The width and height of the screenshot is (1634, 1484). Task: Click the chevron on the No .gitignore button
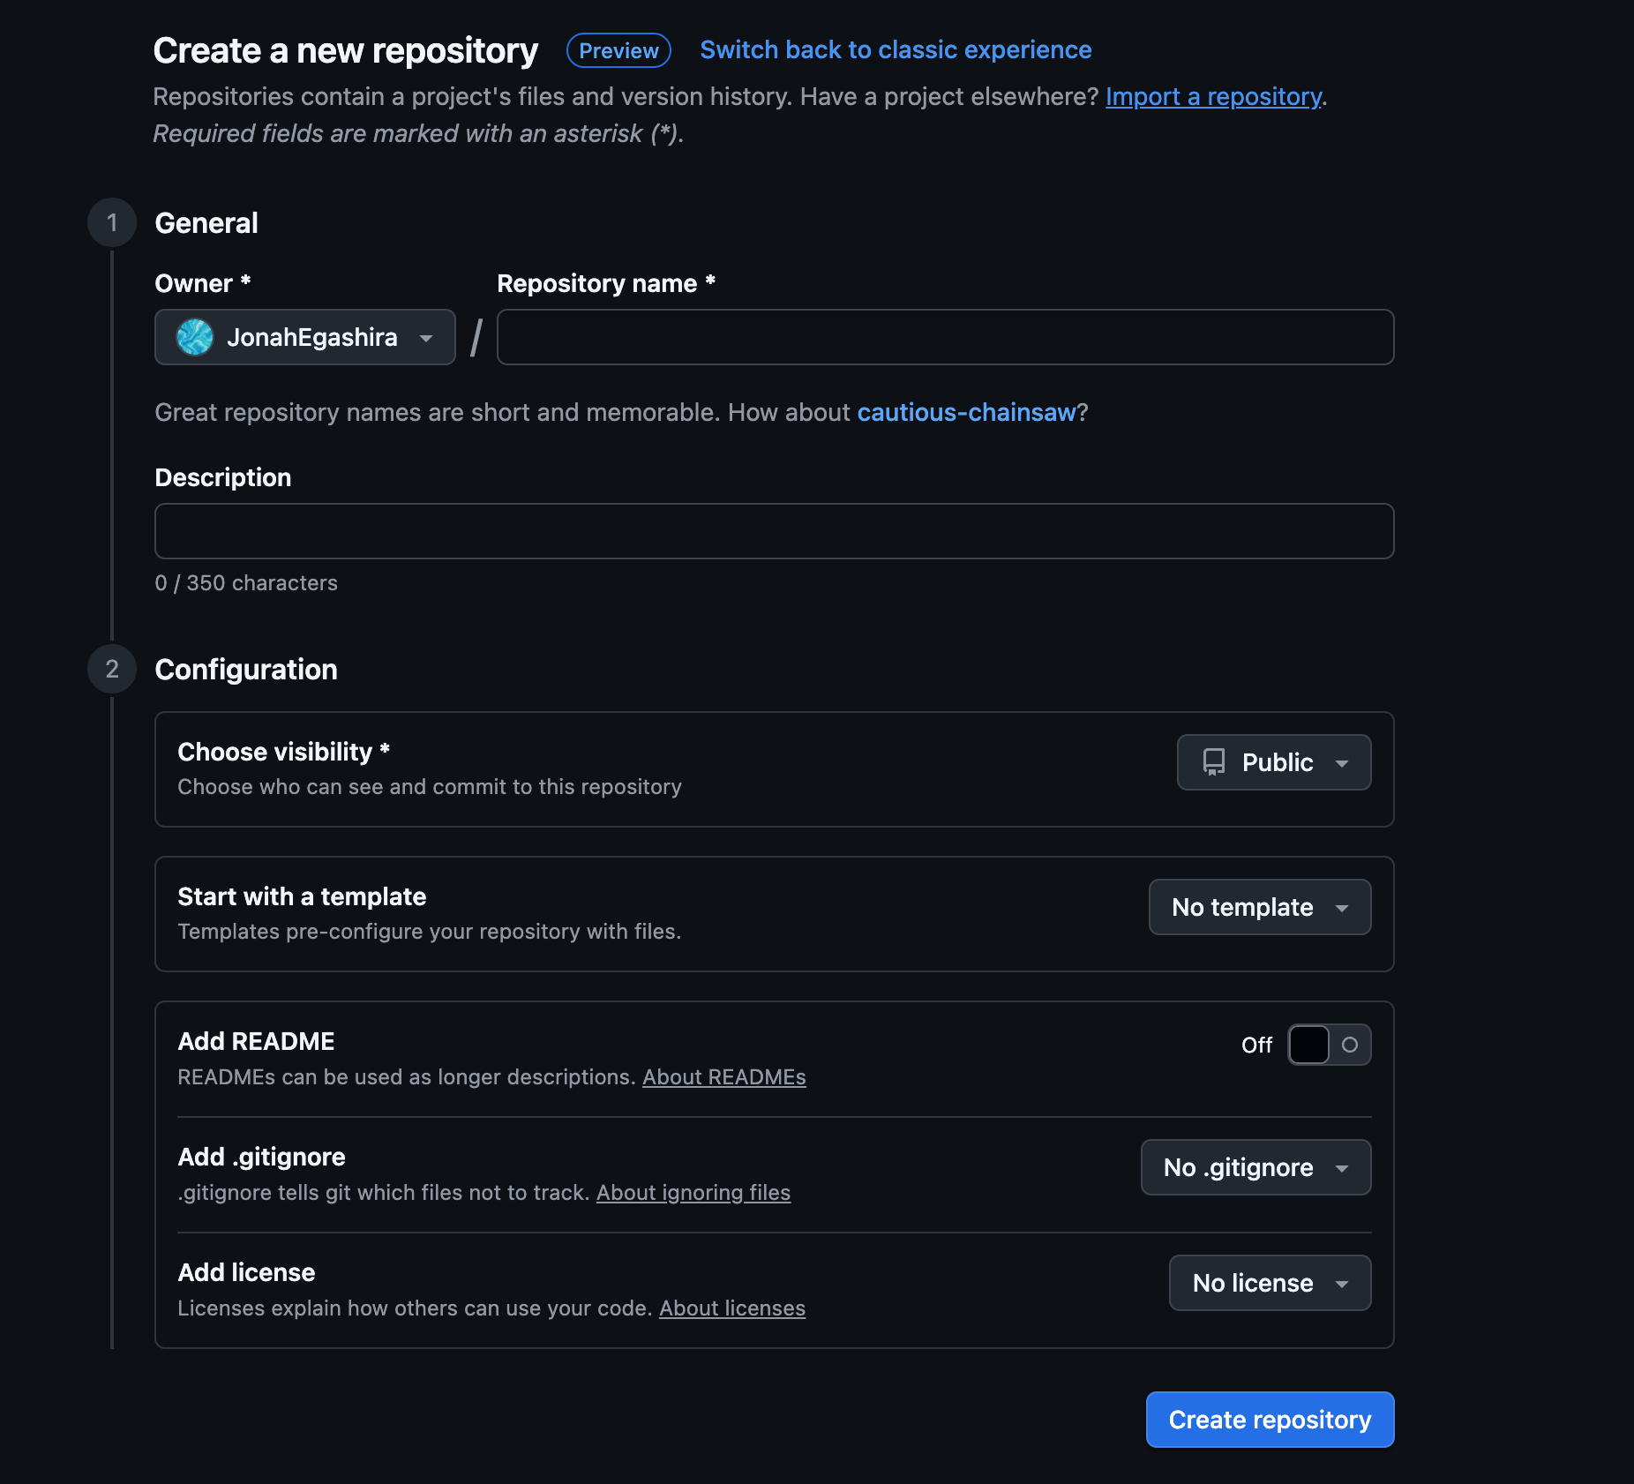pos(1343,1167)
